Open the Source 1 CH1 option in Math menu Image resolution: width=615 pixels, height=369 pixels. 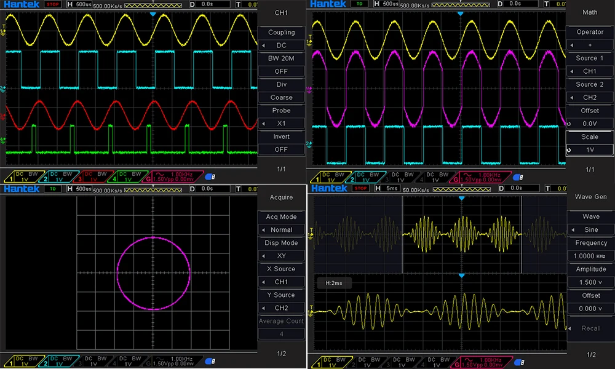590,71
